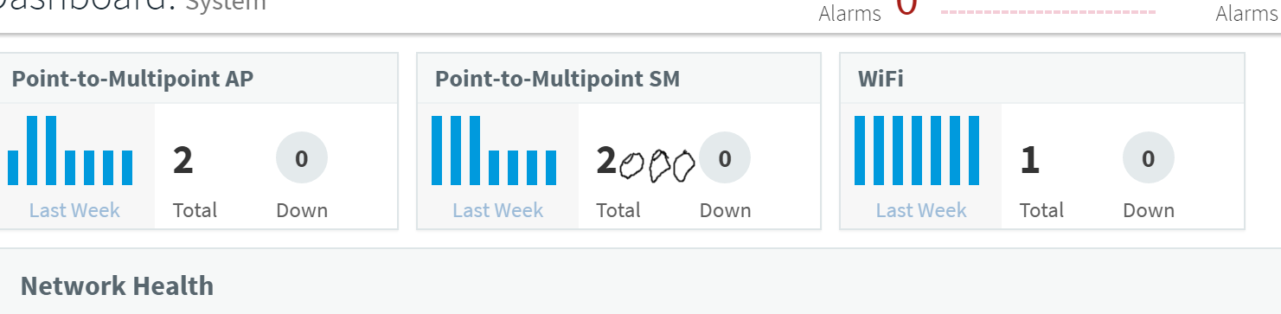Click the Dashboard System heading text
The image size is (1281, 314).
(133, 5)
